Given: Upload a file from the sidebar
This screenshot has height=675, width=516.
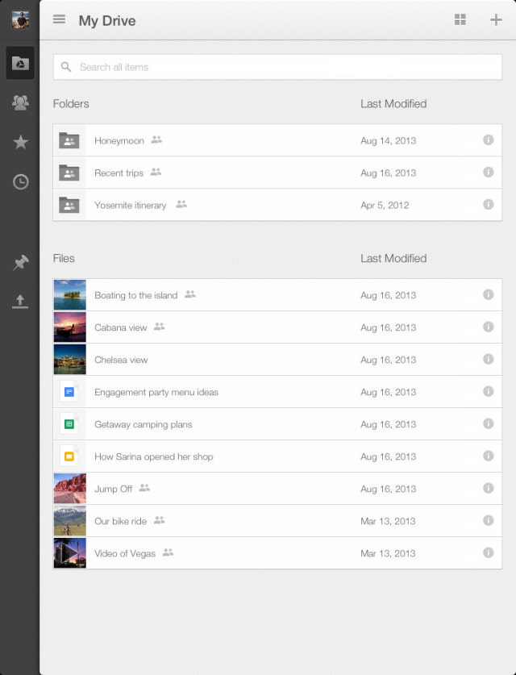Looking at the screenshot, I should (20, 302).
